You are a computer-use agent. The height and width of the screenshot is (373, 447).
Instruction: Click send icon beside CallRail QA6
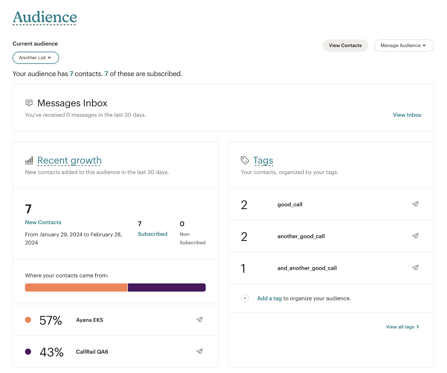pyautogui.click(x=199, y=352)
